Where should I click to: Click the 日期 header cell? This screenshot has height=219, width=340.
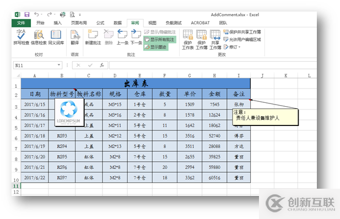35,94
